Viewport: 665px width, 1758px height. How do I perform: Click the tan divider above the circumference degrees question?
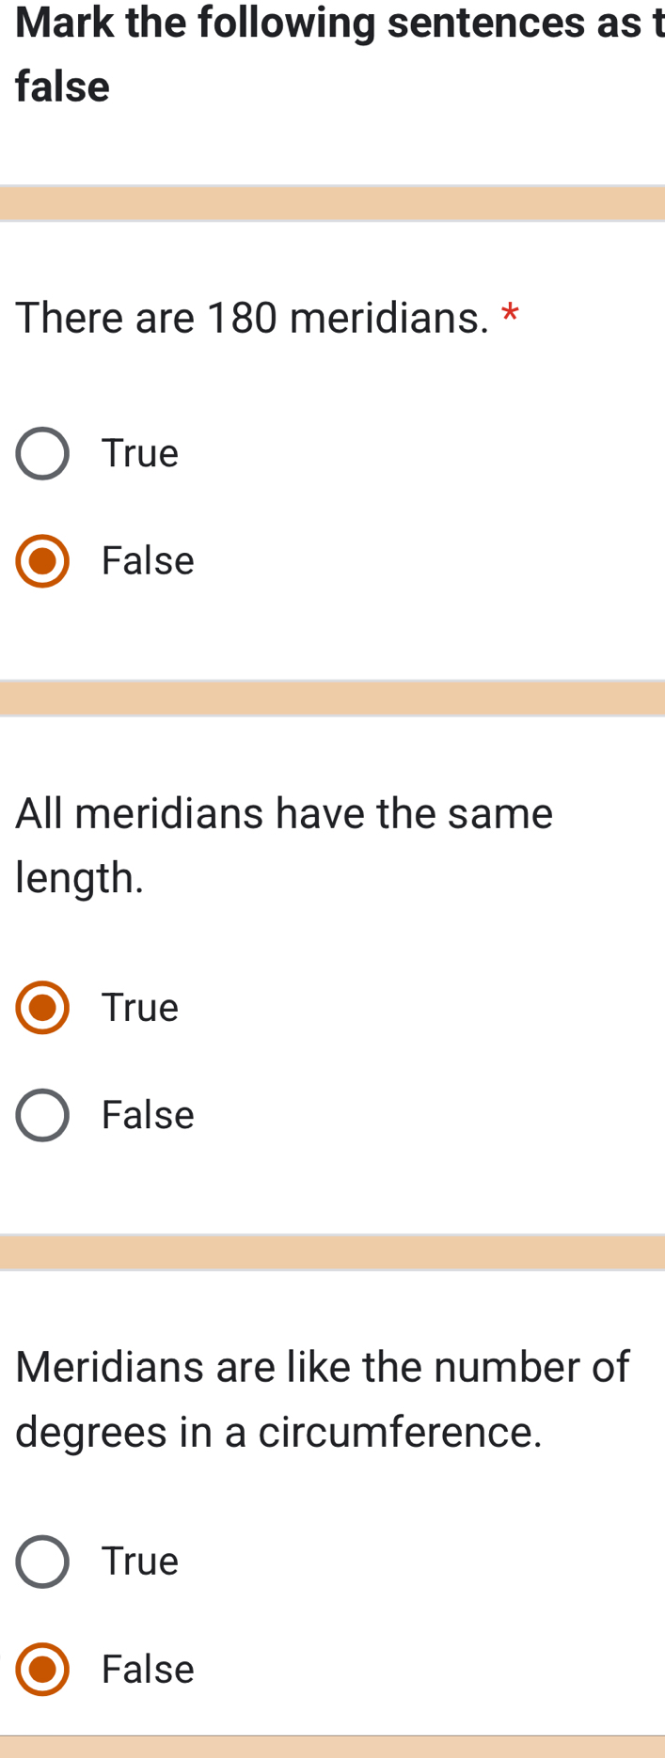pyautogui.click(x=332, y=1252)
